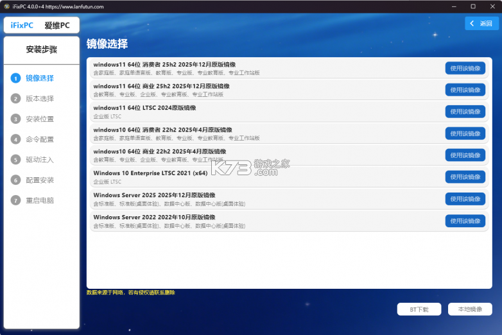Viewport: 502px width, 335px height.
Task: Select the 重启电脑 step label
Action: pyautogui.click(x=40, y=201)
